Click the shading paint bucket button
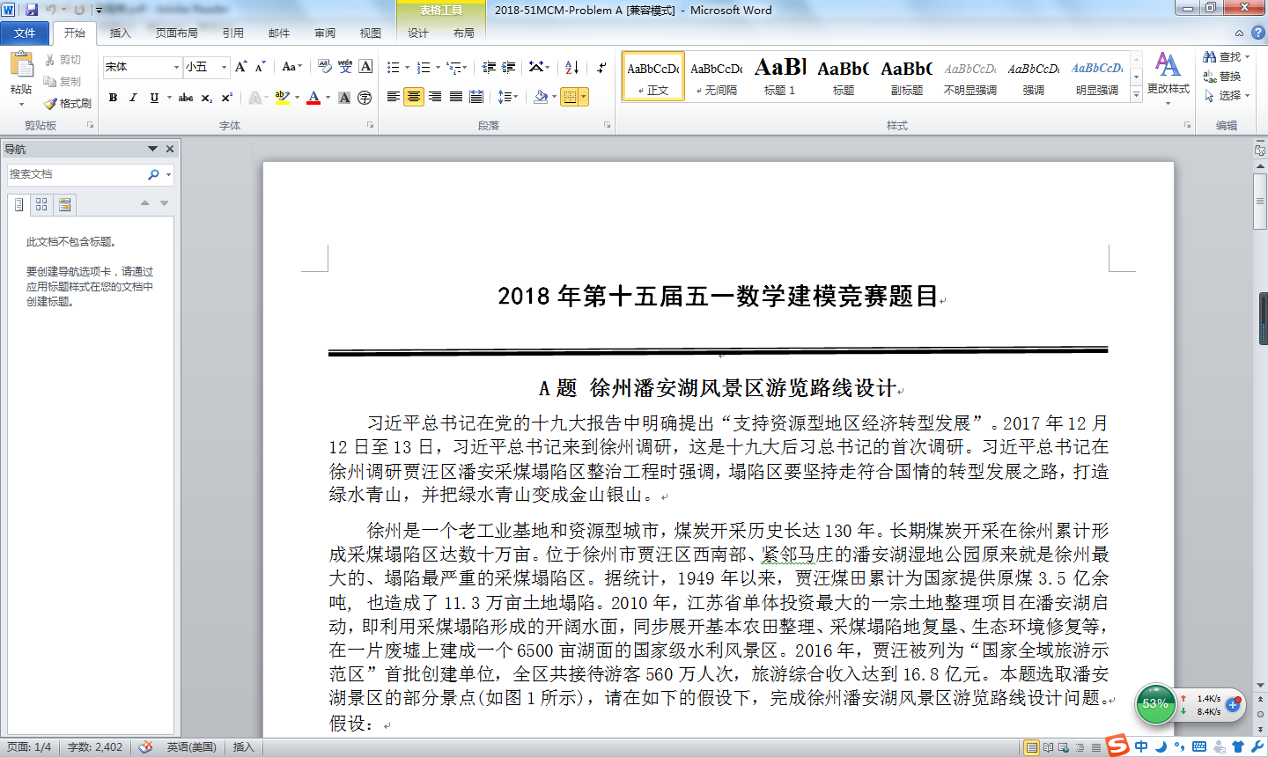Viewport: 1268px width, 757px height. (x=541, y=97)
